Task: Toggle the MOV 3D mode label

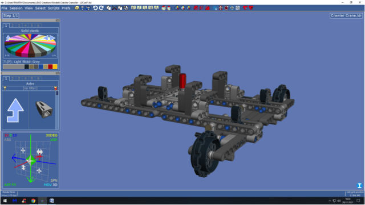Action: (x=51, y=185)
